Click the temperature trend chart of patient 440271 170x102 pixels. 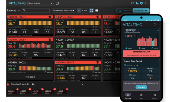(x=83, y=46)
